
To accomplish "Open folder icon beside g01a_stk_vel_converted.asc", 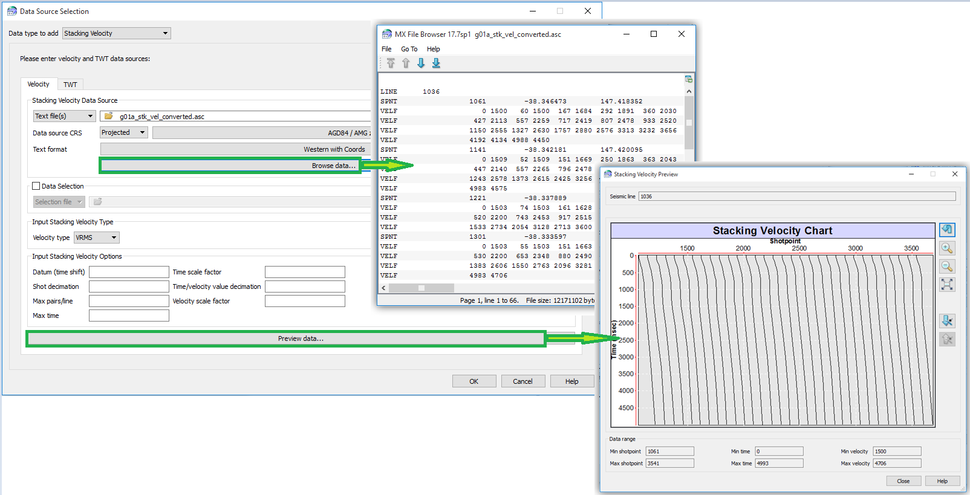I will pyautogui.click(x=109, y=116).
